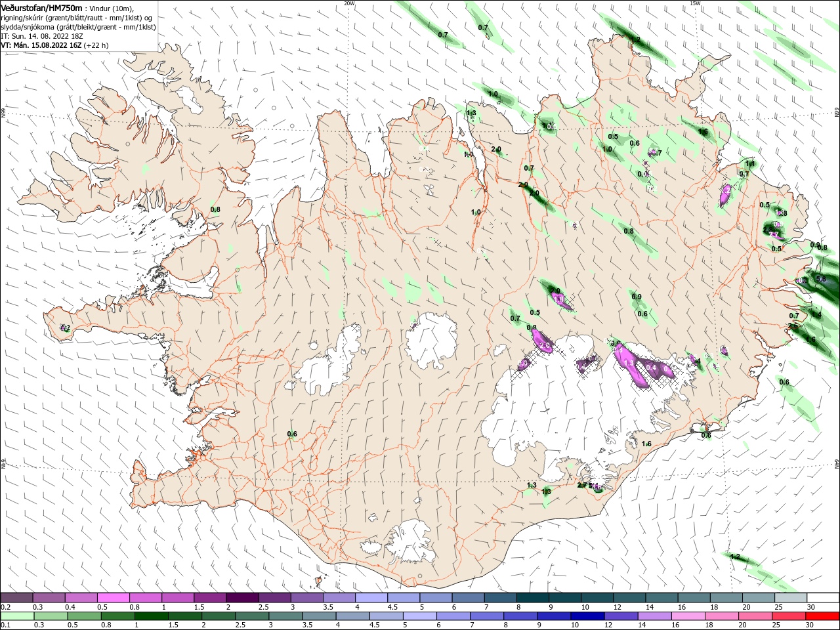Click the bright red 30 swatch in the lower legend
This screenshot has height=630, width=840.
point(822,616)
